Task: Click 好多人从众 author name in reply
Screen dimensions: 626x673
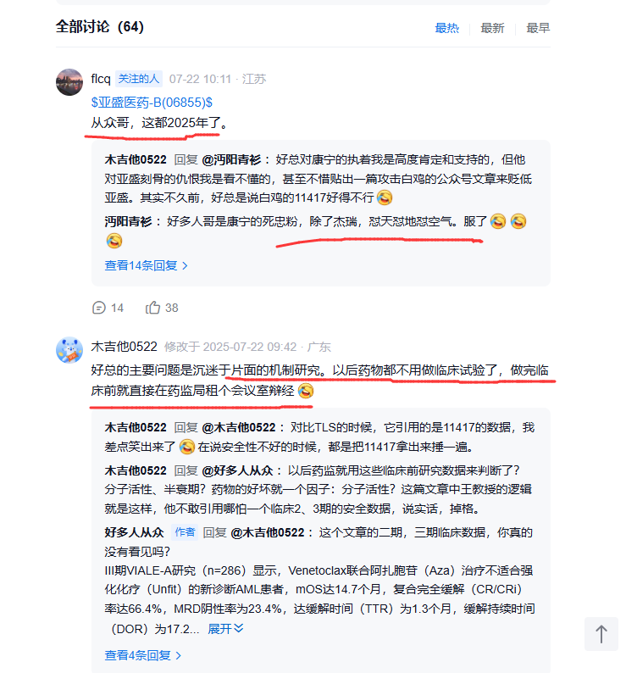Action: 135,532
